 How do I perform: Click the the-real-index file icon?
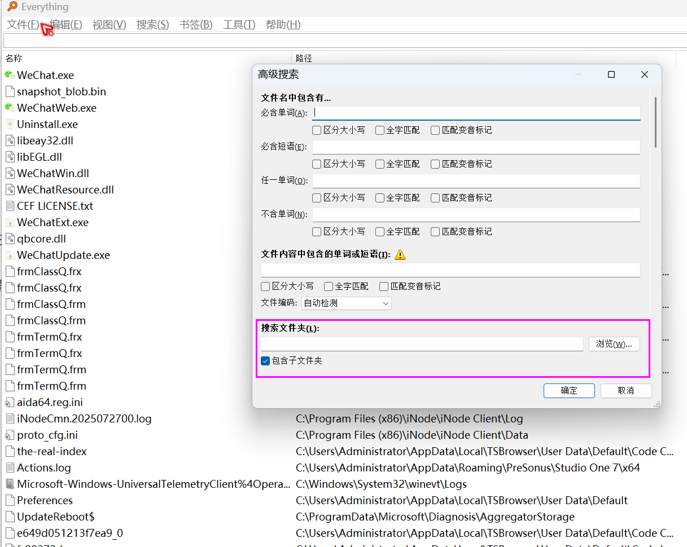(x=10, y=451)
